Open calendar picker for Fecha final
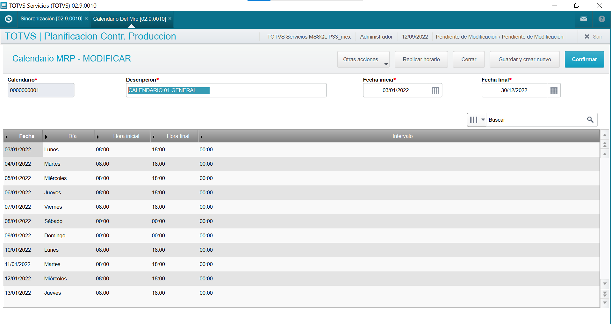The image size is (611, 324). [x=554, y=90]
